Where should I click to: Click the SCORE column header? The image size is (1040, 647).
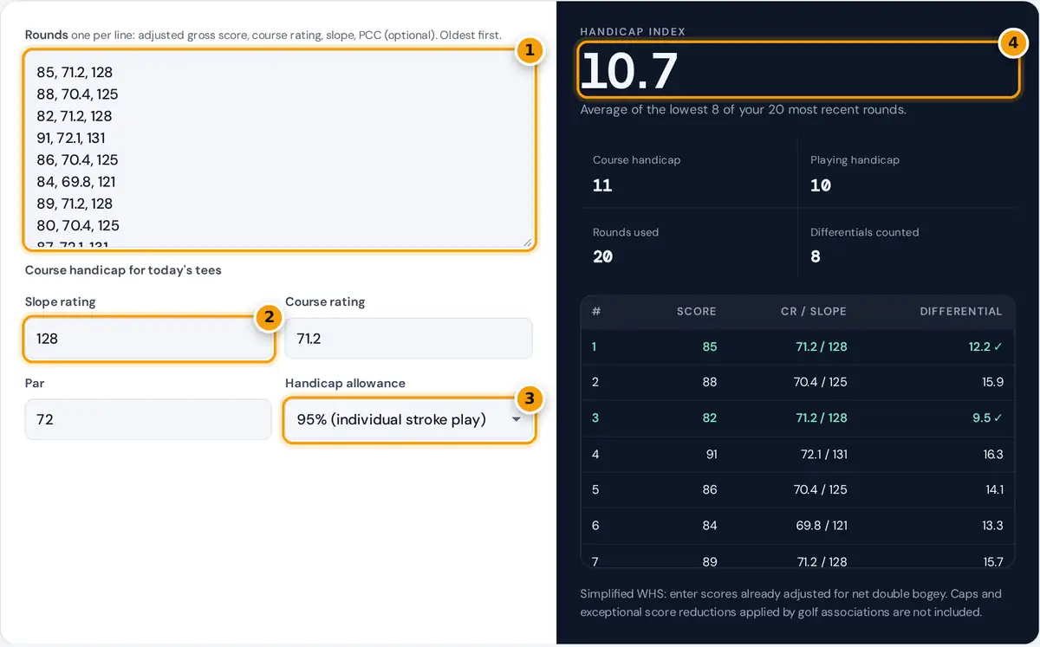tap(697, 311)
